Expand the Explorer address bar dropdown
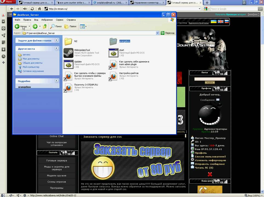This screenshot has width=264, height=197. point(157,33)
